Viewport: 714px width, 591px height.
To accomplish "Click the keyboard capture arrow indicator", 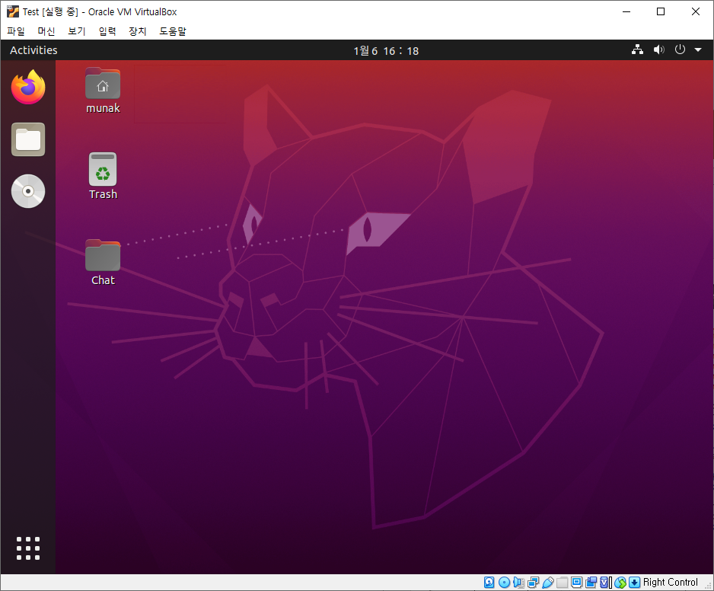I will [634, 583].
